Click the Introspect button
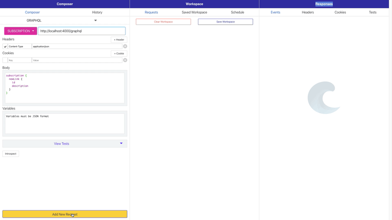 pyautogui.click(x=10, y=154)
